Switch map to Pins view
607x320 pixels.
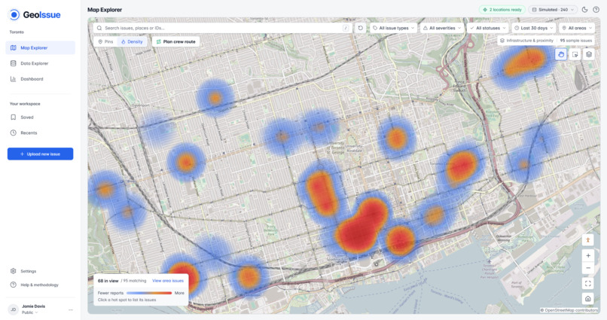click(105, 42)
